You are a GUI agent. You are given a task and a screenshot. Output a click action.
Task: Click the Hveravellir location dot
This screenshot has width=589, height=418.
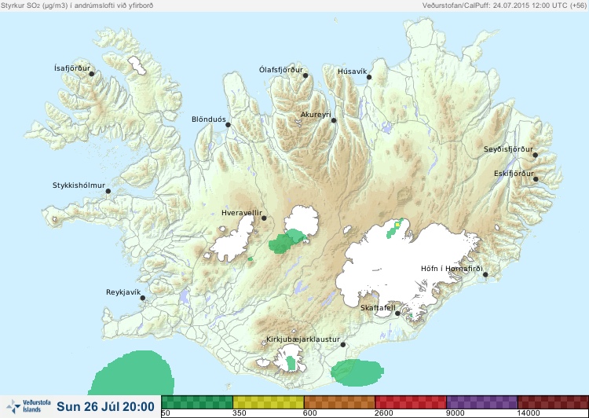point(264,218)
